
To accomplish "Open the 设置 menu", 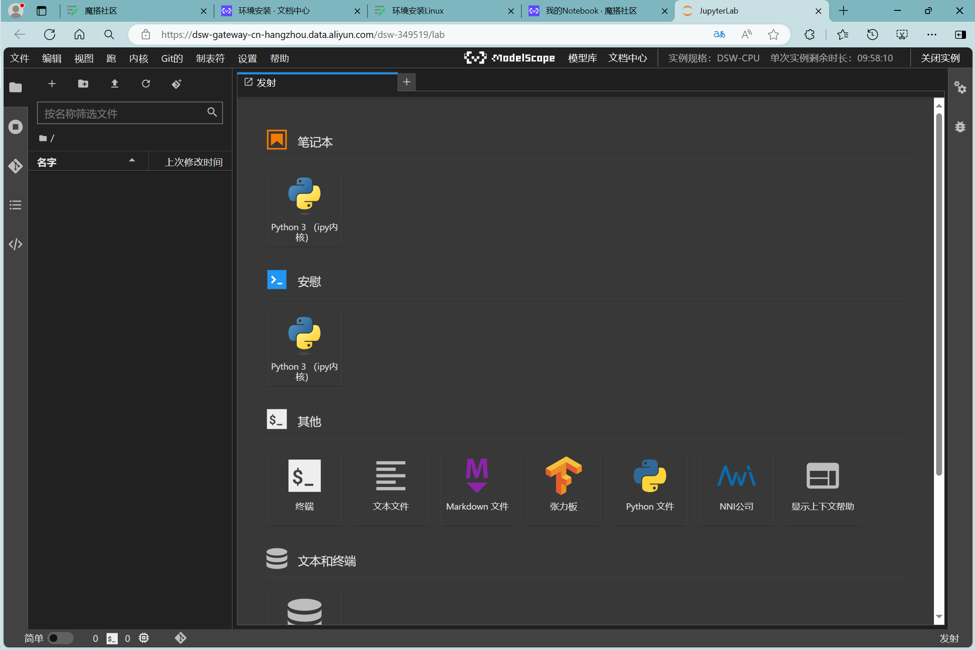I will click(247, 58).
